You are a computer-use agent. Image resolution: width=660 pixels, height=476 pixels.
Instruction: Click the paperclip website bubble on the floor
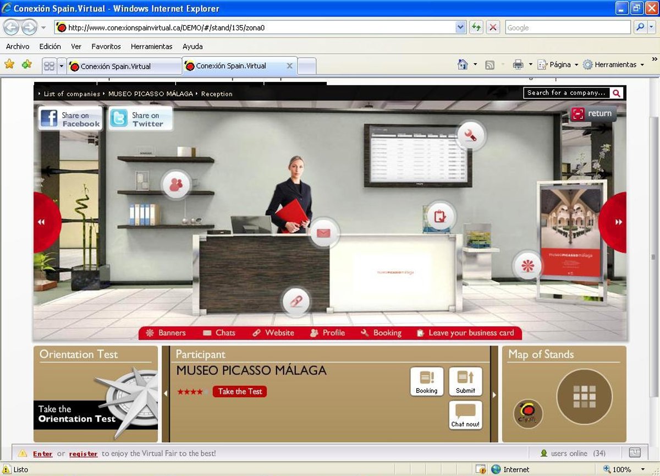pyautogui.click(x=296, y=301)
